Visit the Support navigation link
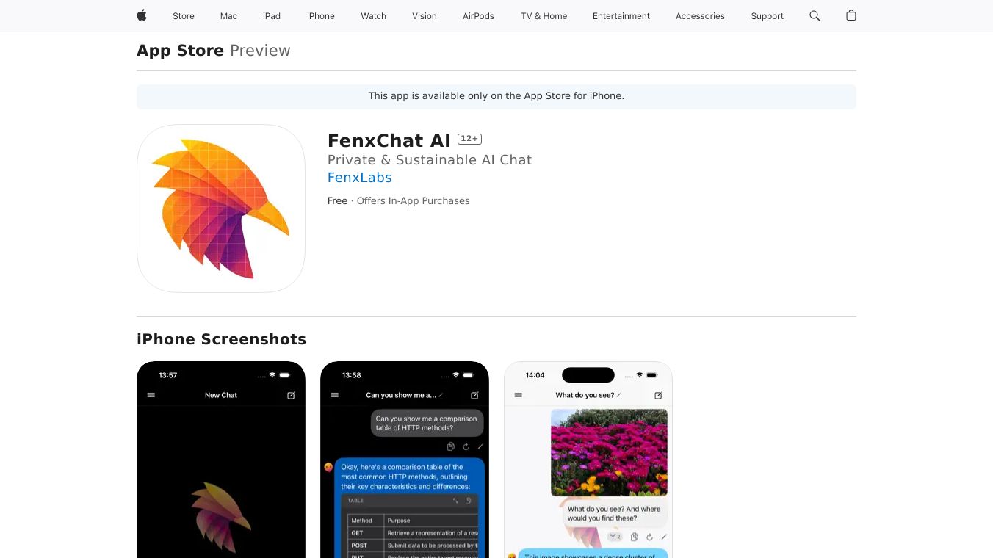Viewport: 993px width, 558px height. tap(768, 16)
